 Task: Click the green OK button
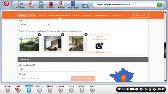(159, 5)
